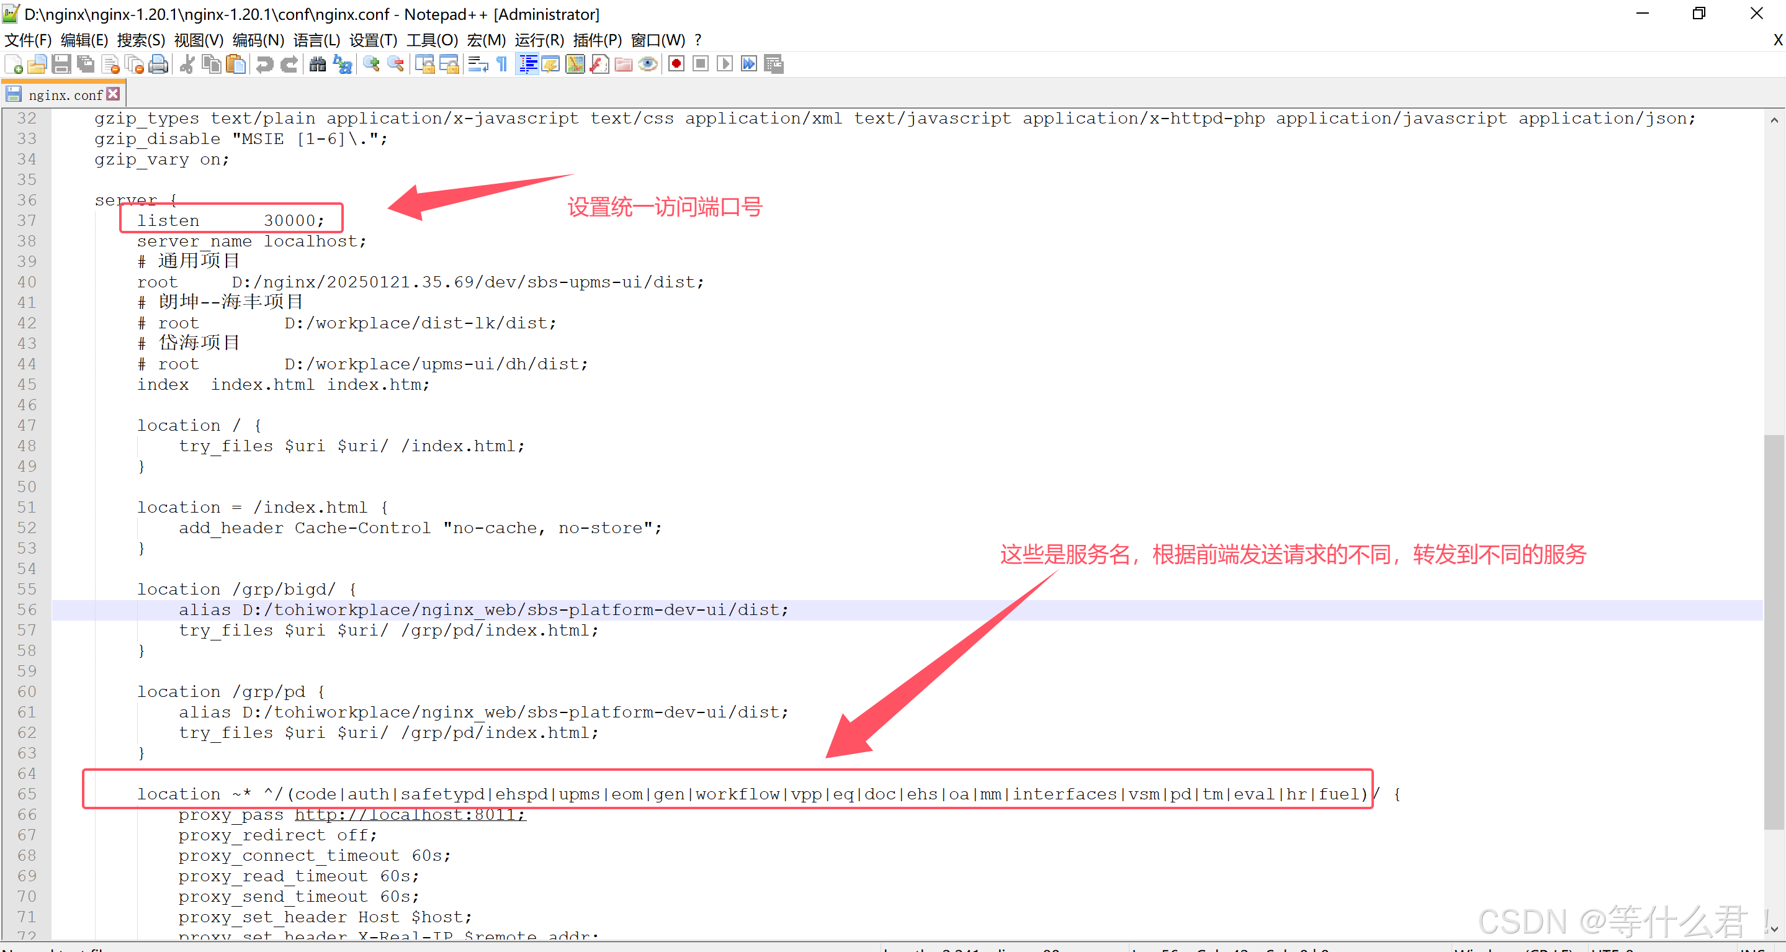The image size is (1786, 952).
Task: Click the http://localhost:8011 link
Action: (x=410, y=815)
